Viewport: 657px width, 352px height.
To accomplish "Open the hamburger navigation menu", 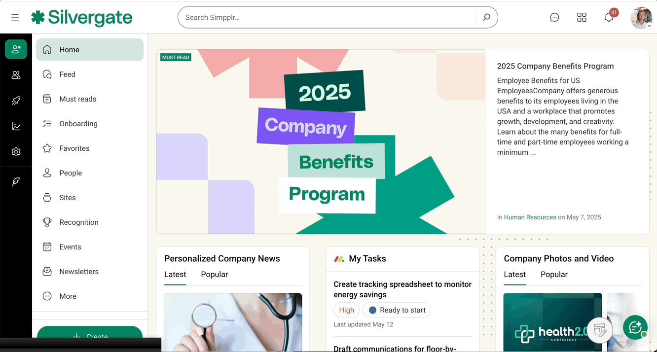I will pyautogui.click(x=15, y=17).
